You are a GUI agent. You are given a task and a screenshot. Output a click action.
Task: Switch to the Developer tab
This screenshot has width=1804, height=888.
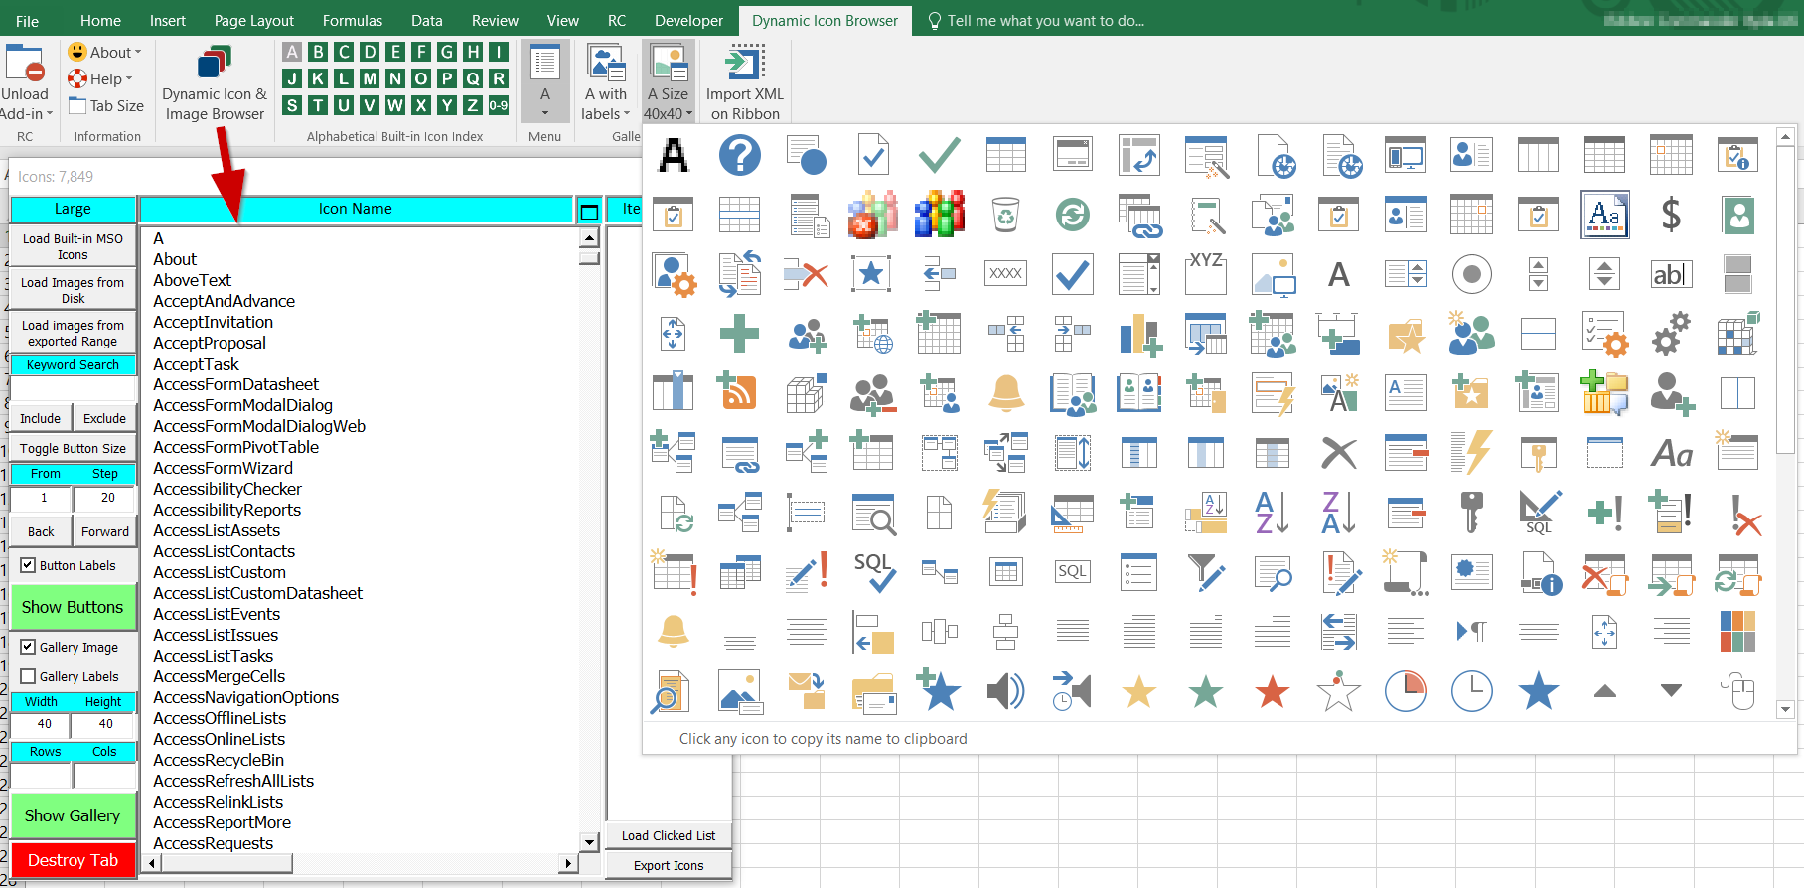coord(689,20)
